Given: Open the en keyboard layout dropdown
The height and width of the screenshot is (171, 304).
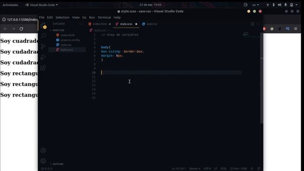Looking at the screenshot, I should (256, 5).
